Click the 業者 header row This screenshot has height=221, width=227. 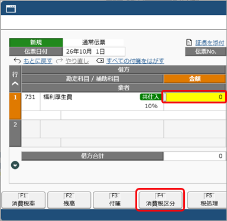(124, 87)
